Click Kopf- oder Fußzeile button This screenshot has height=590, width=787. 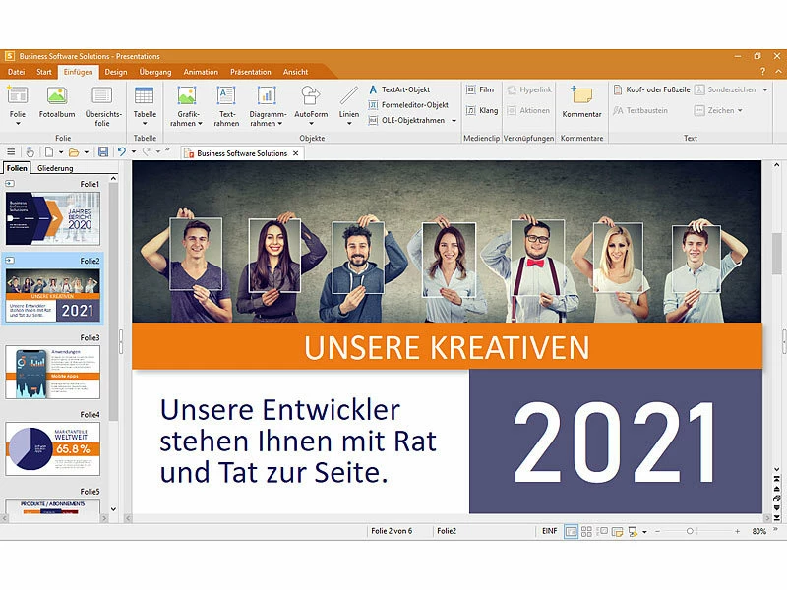click(652, 89)
